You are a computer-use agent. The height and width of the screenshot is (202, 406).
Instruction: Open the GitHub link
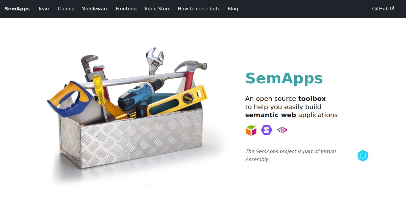[383, 9]
